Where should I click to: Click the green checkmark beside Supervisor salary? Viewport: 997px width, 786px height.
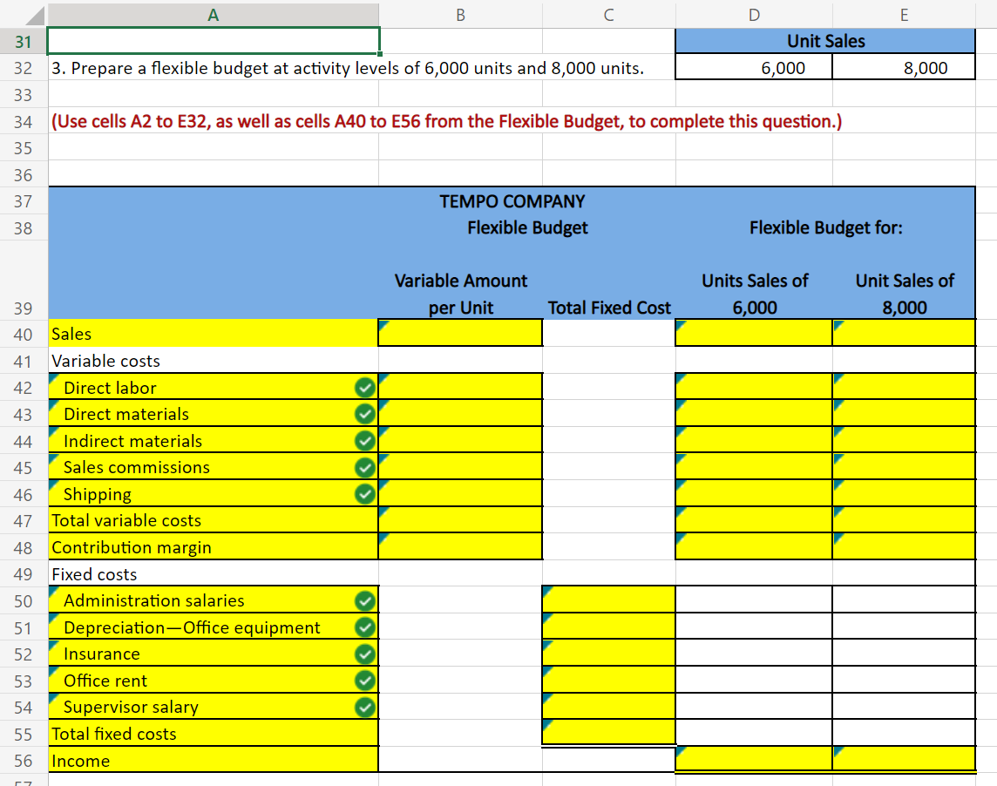coord(365,708)
